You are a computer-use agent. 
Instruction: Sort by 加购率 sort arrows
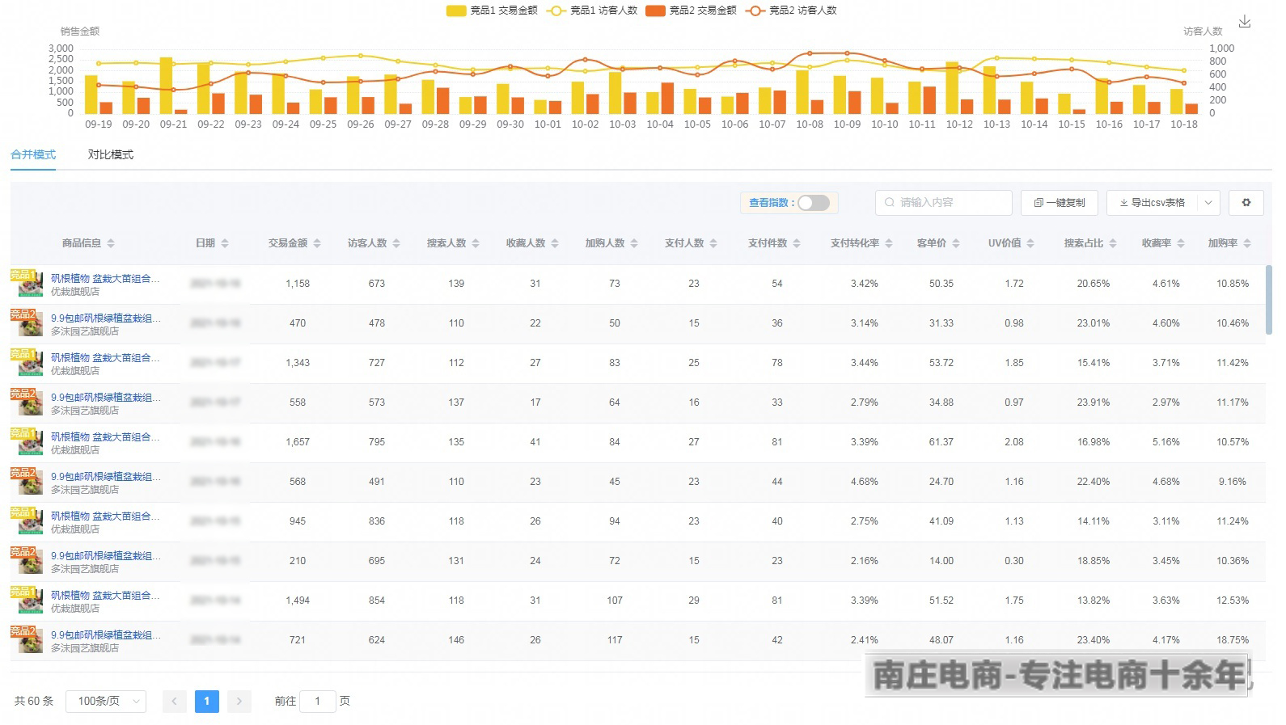(x=1247, y=243)
